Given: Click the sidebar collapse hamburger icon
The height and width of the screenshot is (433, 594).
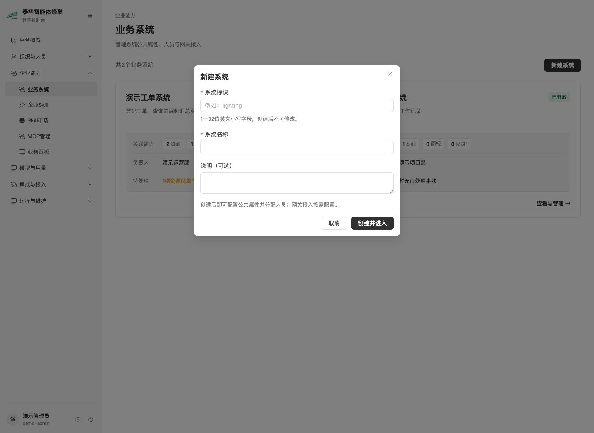Looking at the screenshot, I should click(90, 16).
